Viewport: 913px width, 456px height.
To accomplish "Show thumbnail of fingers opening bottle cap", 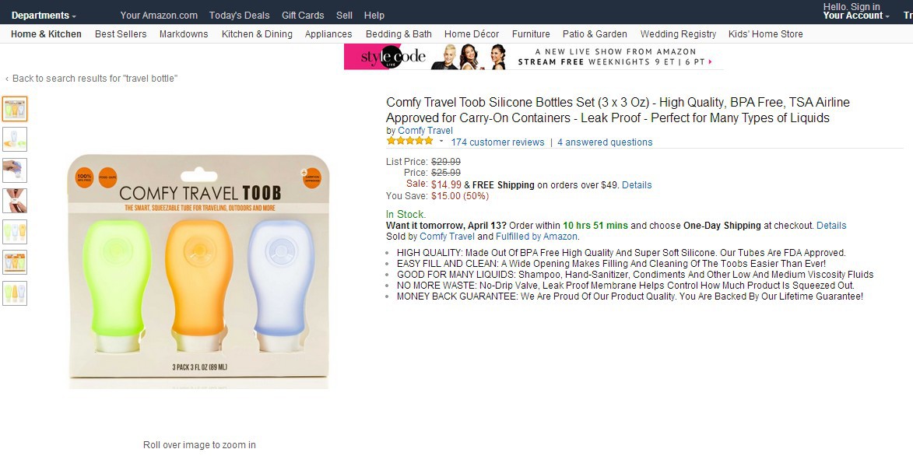I will [15, 200].
